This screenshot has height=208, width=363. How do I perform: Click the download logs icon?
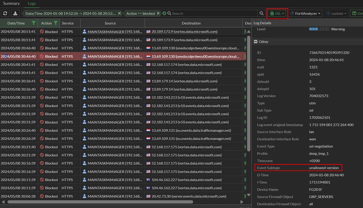click(16, 13)
